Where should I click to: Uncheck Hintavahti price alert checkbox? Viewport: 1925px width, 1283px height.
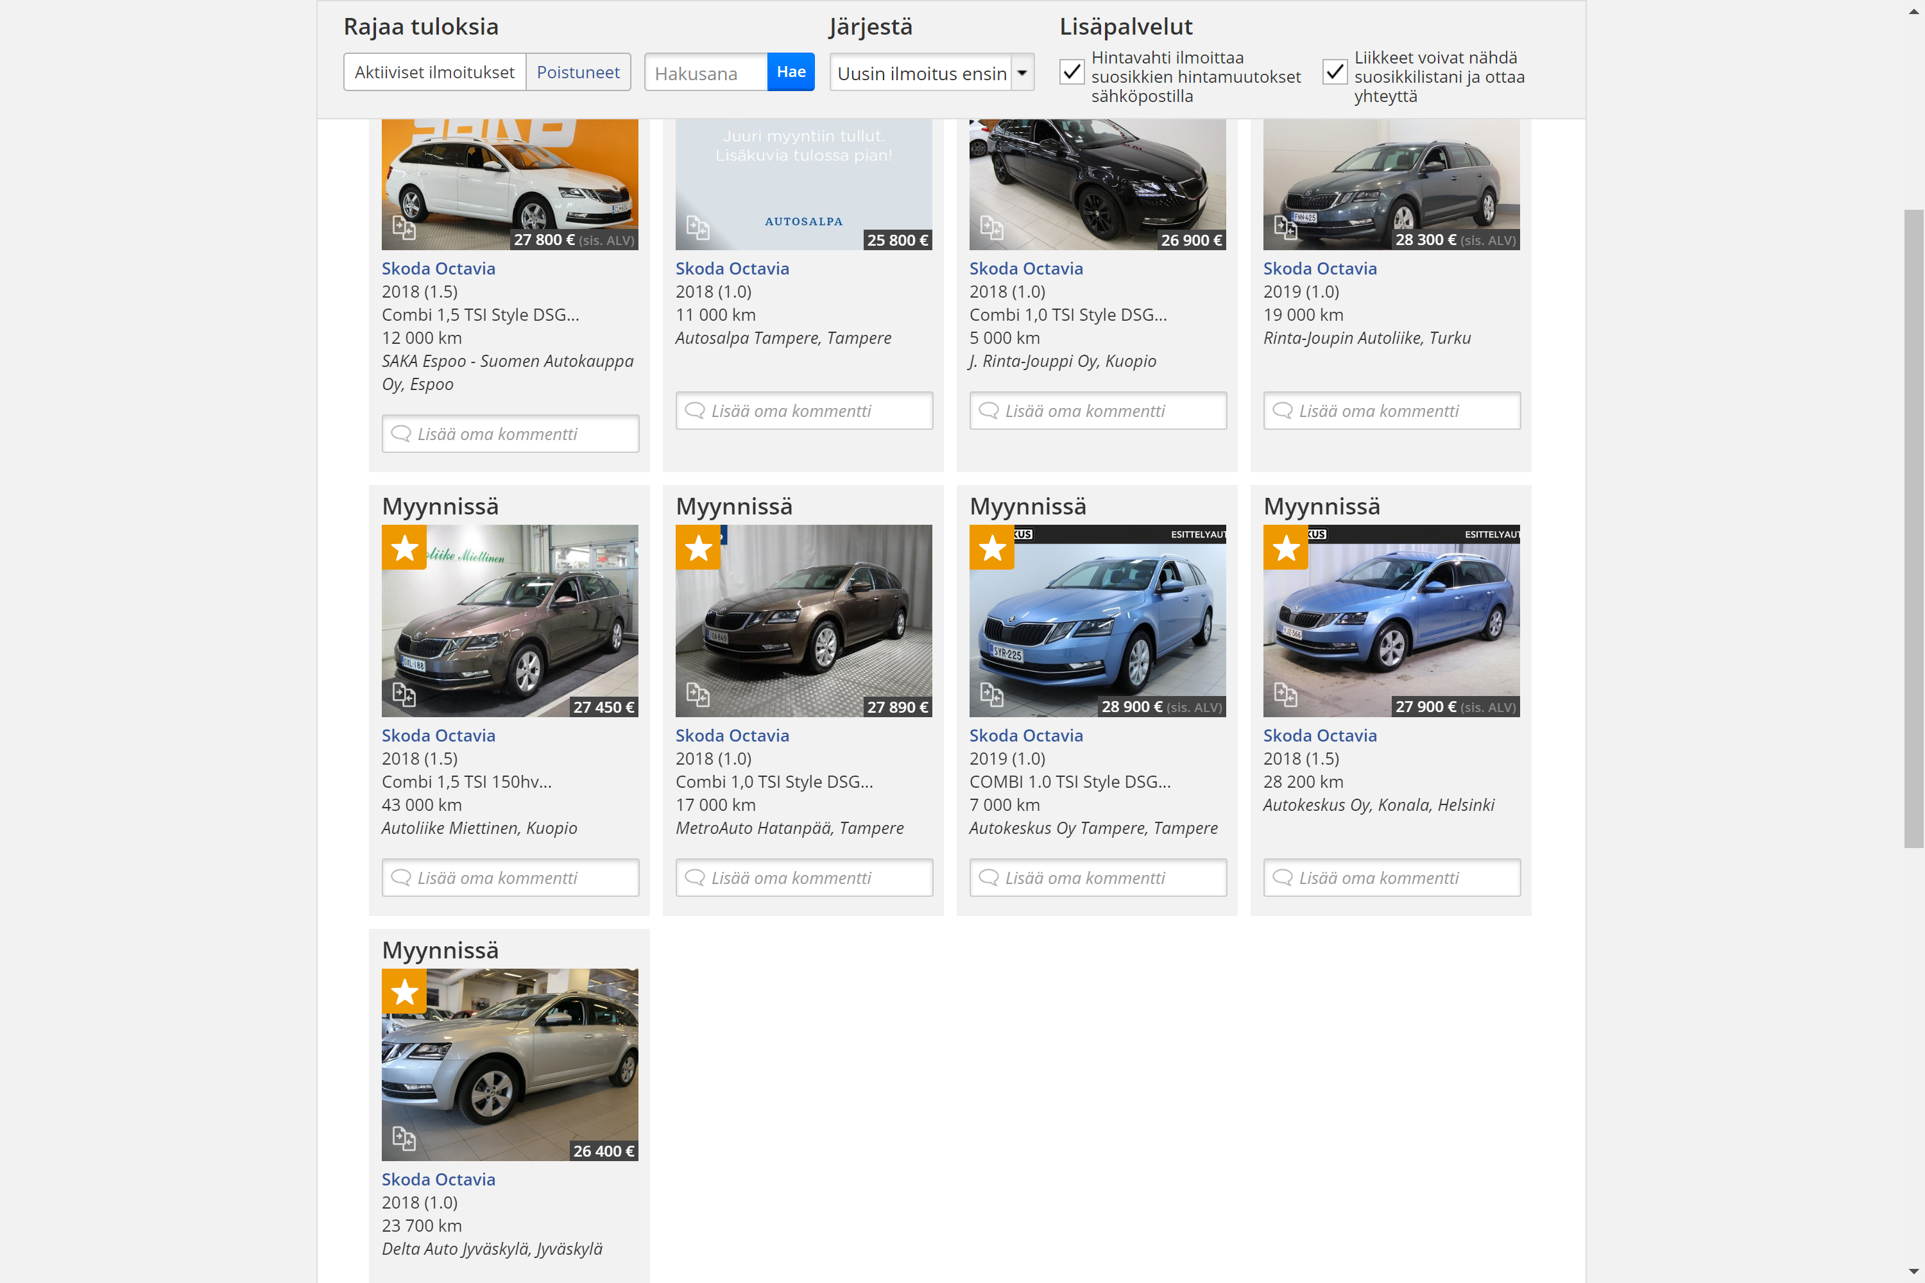click(1072, 72)
